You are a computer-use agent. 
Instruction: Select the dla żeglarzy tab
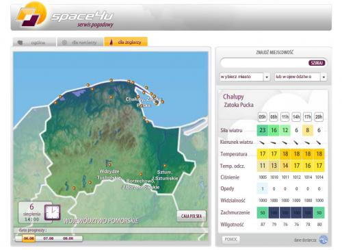pos(126,42)
